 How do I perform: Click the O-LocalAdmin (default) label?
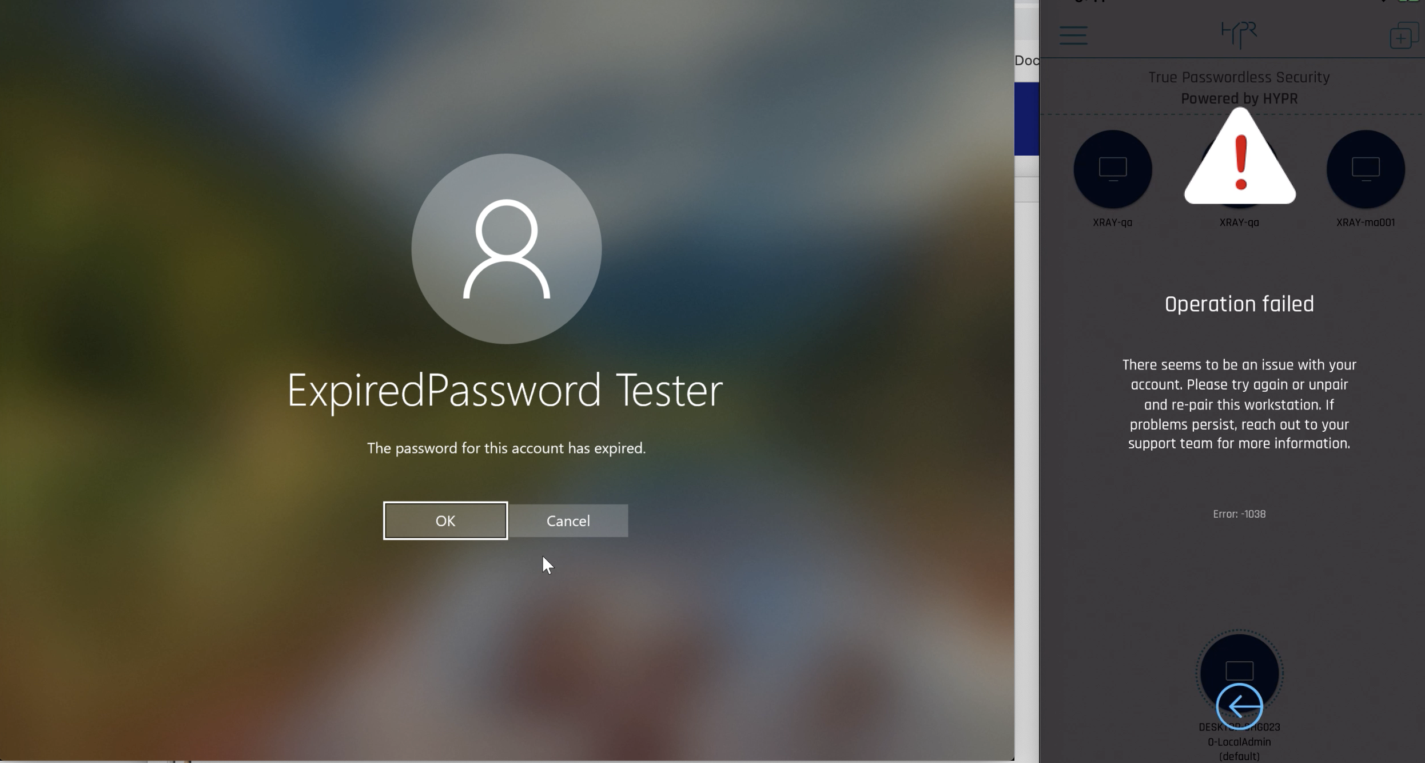(x=1239, y=749)
